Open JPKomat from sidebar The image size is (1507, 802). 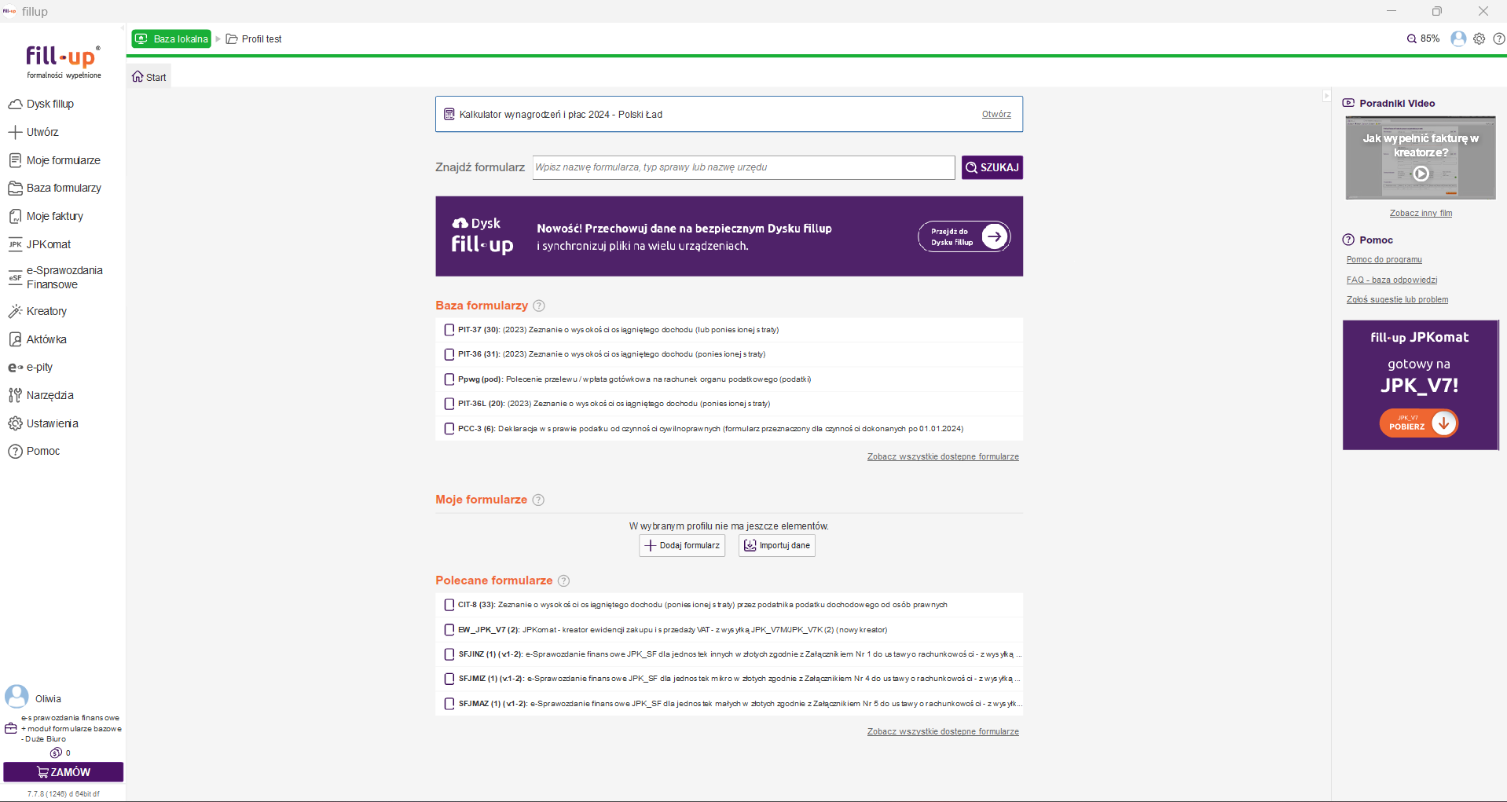click(x=39, y=244)
